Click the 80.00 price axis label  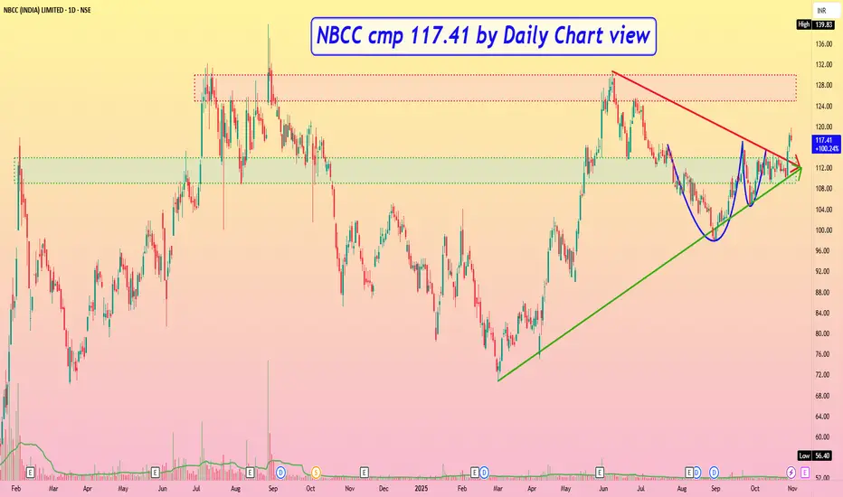pyautogui.click(x=824, y=333)
